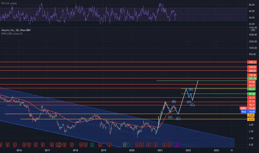
Task: Click red earnings marker left of the purple one
Action: pyautogui.click(x=170, y=145)
